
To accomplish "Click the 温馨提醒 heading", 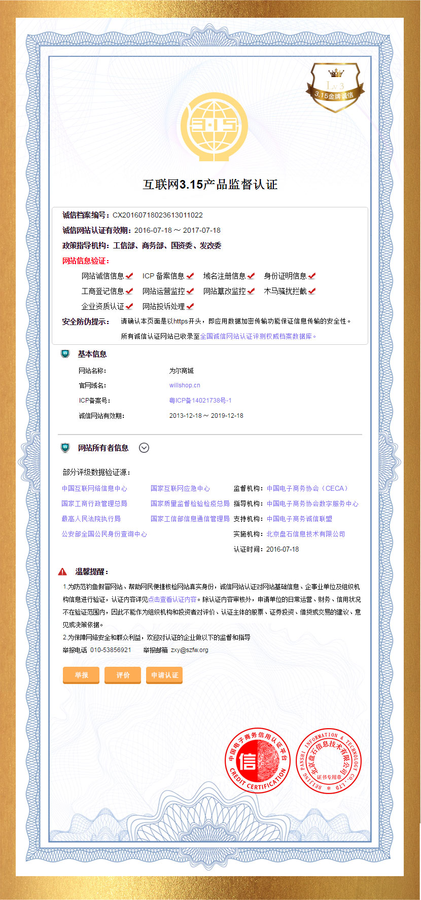I will (x=92, y=571).
